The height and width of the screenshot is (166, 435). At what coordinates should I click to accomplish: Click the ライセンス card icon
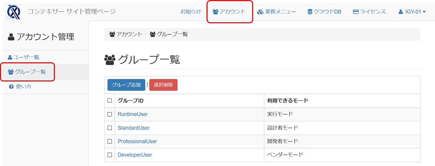click(x=356, y=12)
